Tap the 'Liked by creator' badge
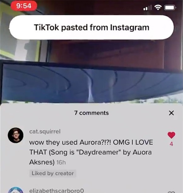This screenshot has height=193, width=183. coord(53,173)
